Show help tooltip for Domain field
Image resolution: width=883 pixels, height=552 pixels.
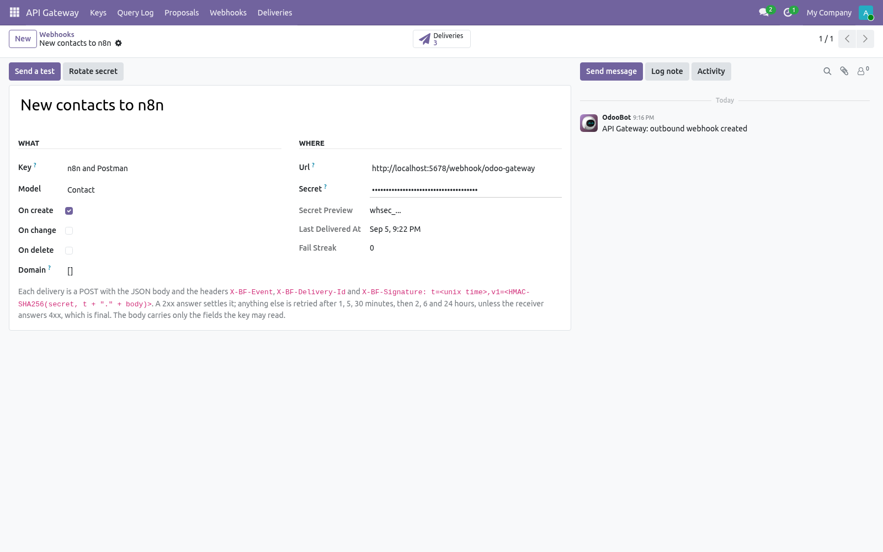tap(50, 268)
